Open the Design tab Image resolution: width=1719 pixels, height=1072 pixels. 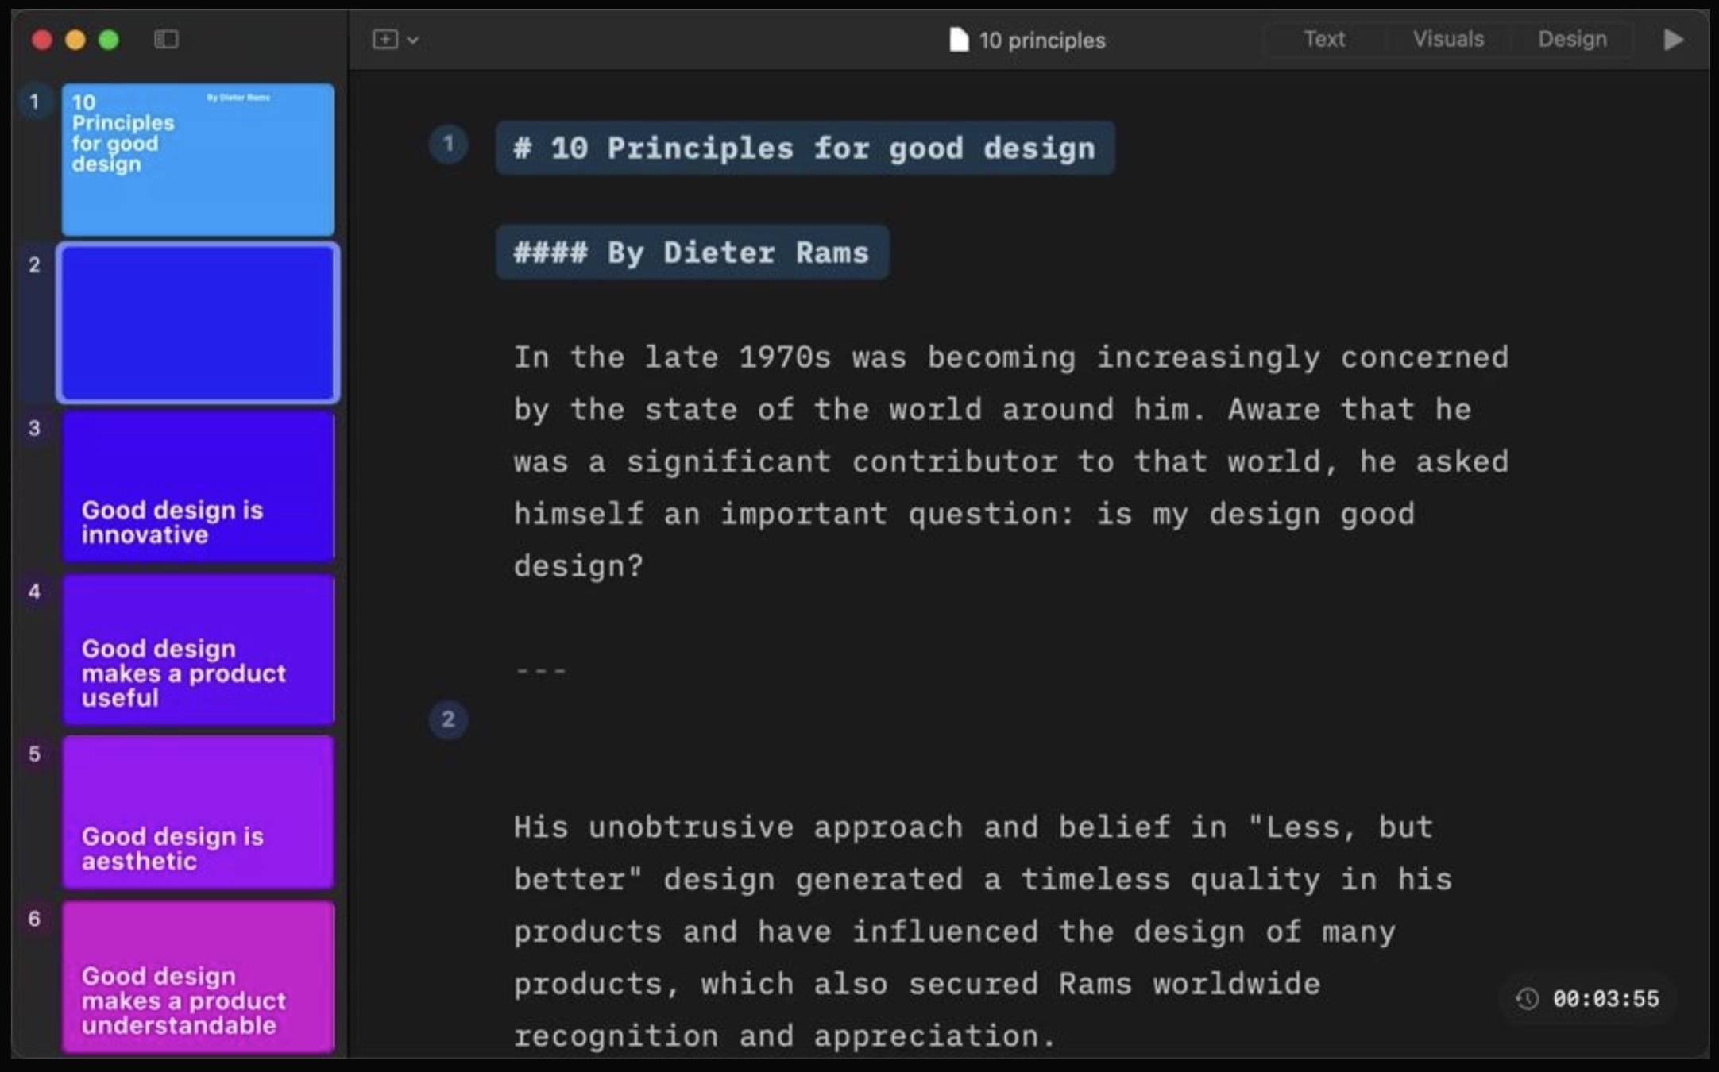pos(1571,39)
